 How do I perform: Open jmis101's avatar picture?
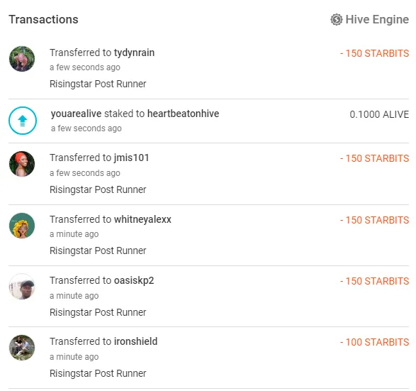tap(22, 164)
